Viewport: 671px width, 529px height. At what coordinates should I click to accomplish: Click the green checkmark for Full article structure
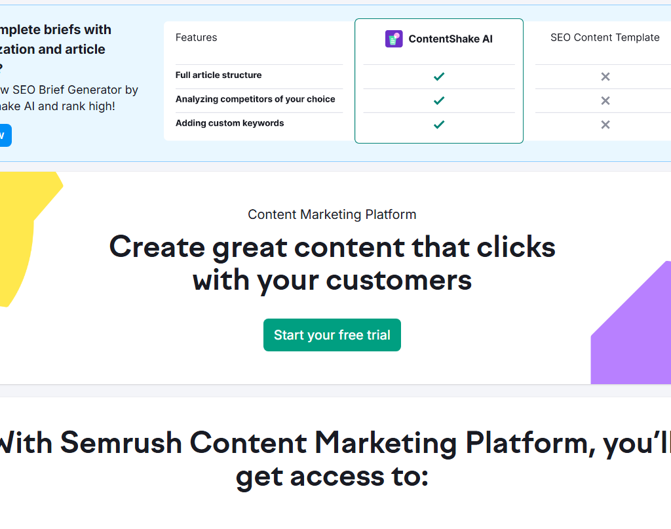coord(439,77)
